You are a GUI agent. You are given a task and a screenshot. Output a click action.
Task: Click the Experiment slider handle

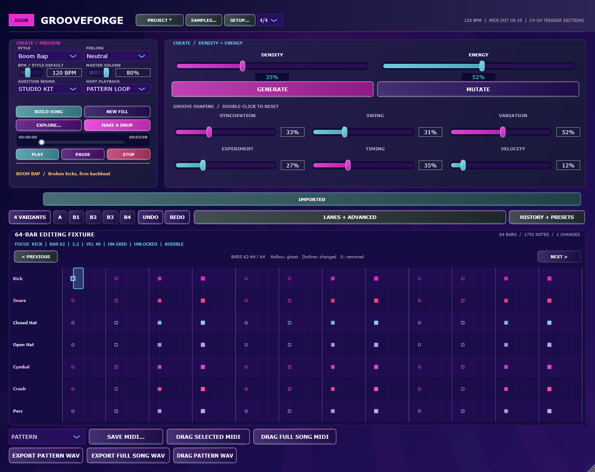coord(203,165)
